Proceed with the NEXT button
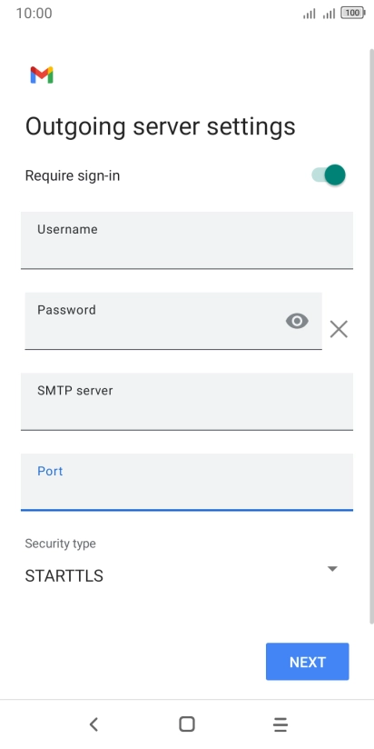This screenshot has width=374, height=749. [307, 662]
